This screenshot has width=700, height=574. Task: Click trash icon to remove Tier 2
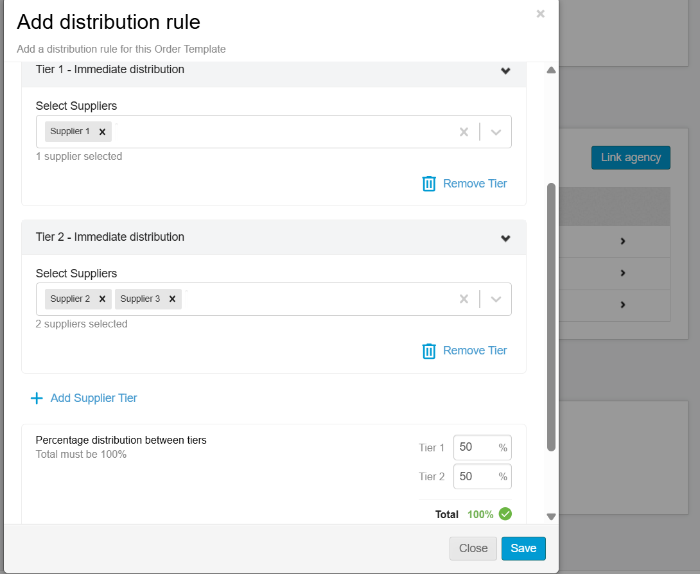(x=429, y=351)
